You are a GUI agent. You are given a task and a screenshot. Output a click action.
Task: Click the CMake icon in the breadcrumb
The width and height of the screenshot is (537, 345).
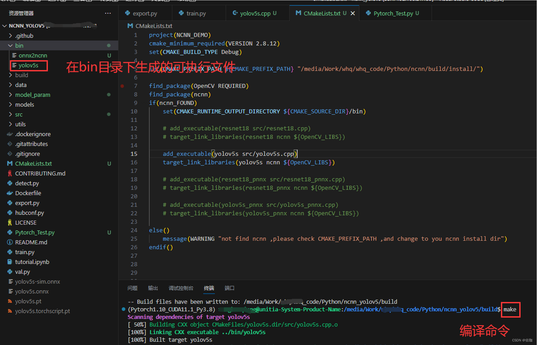(130, 26)
